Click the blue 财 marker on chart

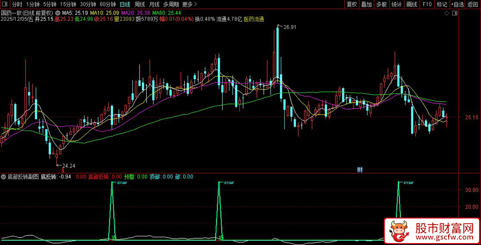click(360, 169)
